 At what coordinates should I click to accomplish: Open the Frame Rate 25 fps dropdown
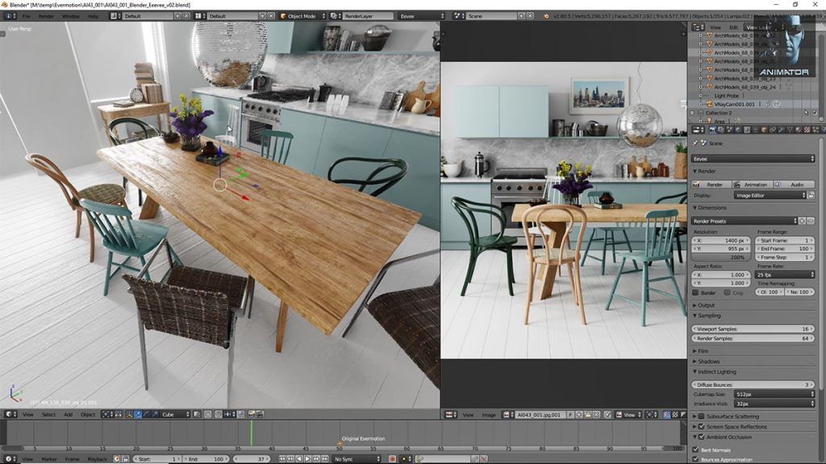pos(785,275)
